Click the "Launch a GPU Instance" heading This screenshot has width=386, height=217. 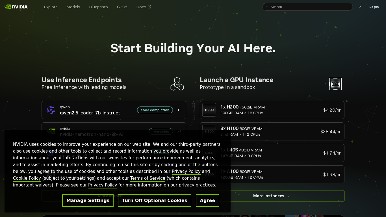pyautogui.click(x=237, y=80)
